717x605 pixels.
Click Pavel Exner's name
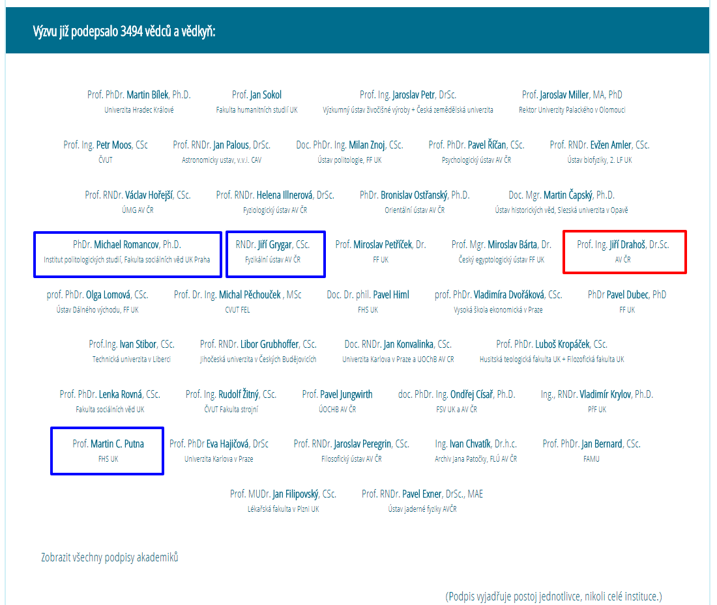click(422, 494)
